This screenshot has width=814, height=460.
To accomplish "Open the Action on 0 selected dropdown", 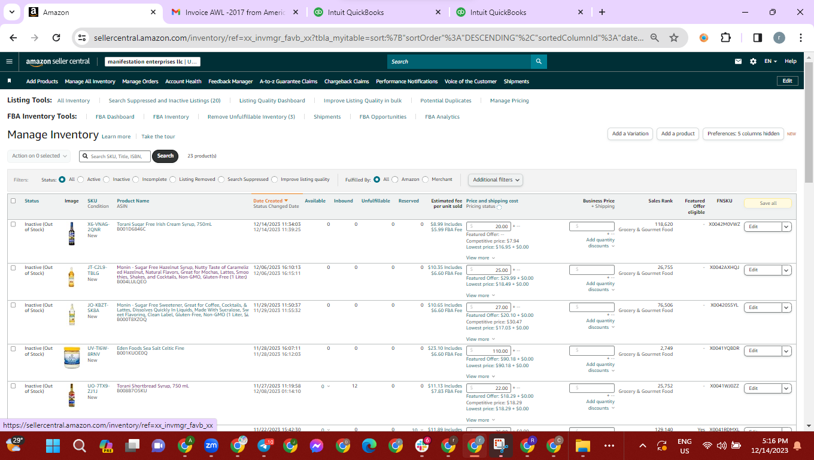I will pyautogui.click(x=39, y=156).
